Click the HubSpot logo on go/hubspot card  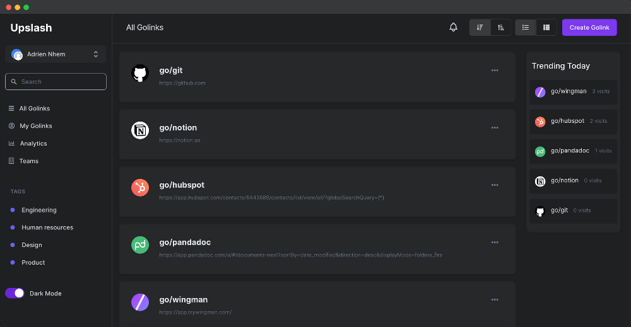[140, 188]
